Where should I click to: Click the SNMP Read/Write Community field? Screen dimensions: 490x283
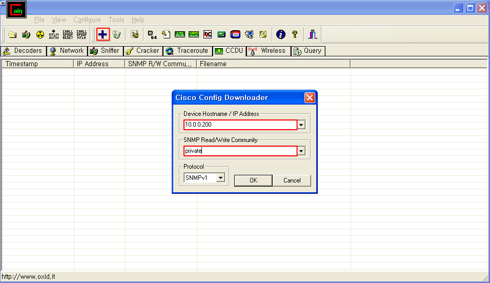point(240,151)
